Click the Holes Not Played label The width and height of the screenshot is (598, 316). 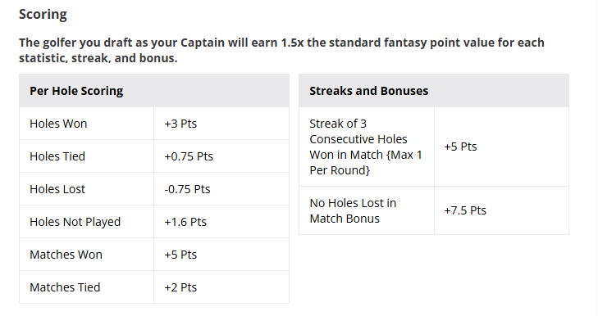coord(75,222)
